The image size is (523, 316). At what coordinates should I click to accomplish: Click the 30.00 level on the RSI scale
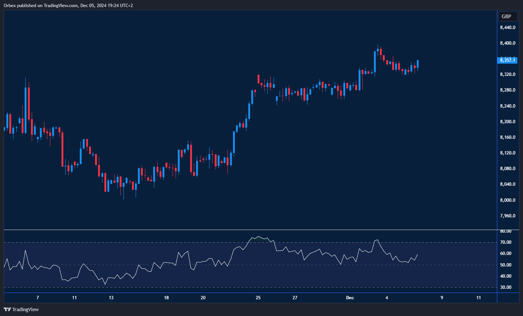click(x=506, y=287)
